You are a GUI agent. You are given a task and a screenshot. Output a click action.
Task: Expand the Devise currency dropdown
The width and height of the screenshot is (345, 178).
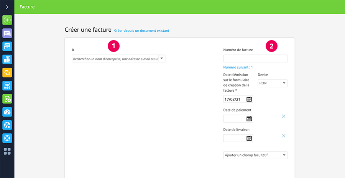(284, 83)
